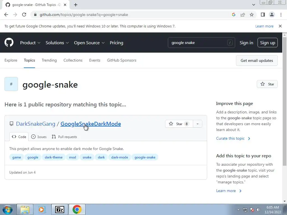Image resolution: width=287 pixels, height=215 pixels.
Task: Open the Collections tab
Action: pyautogui.click(x=73, y=60)
